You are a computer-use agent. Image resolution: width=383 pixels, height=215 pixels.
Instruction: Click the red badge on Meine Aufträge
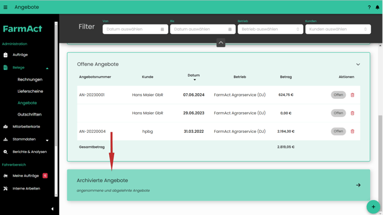(x=45, y=176)
